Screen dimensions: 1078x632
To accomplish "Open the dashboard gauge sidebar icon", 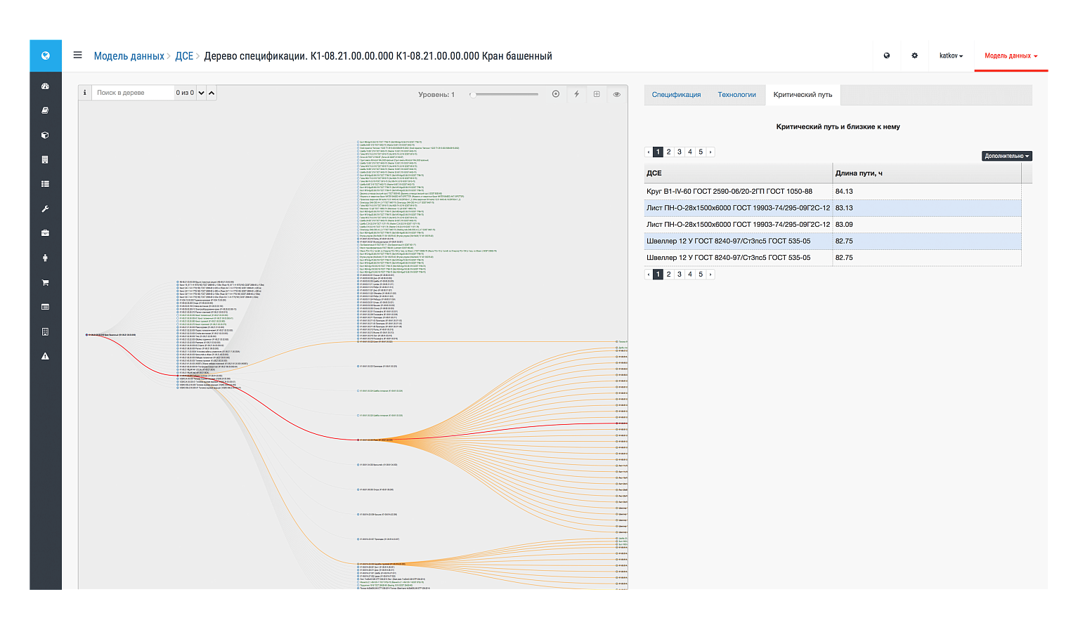I will point(45,86).
